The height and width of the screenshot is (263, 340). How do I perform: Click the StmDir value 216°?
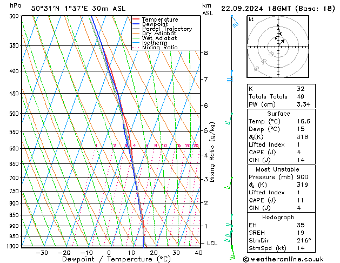tap(304, 241)
